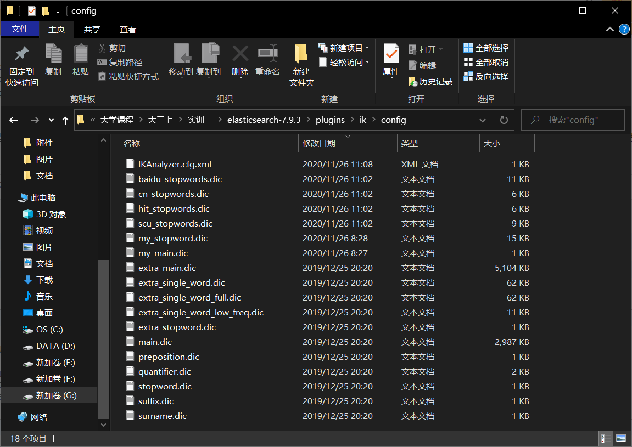Expand breadcrumb arrow after plugins
The height and width of the screenshot is (447, 632).
353,120
